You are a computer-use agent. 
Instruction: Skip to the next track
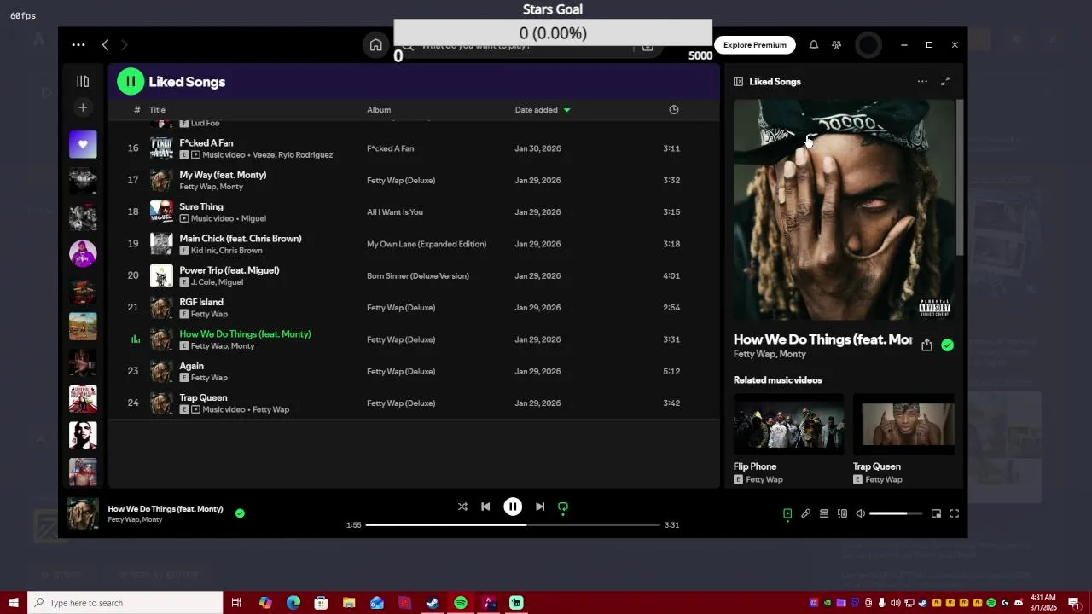pyautogui.click(x=540, y=507)
